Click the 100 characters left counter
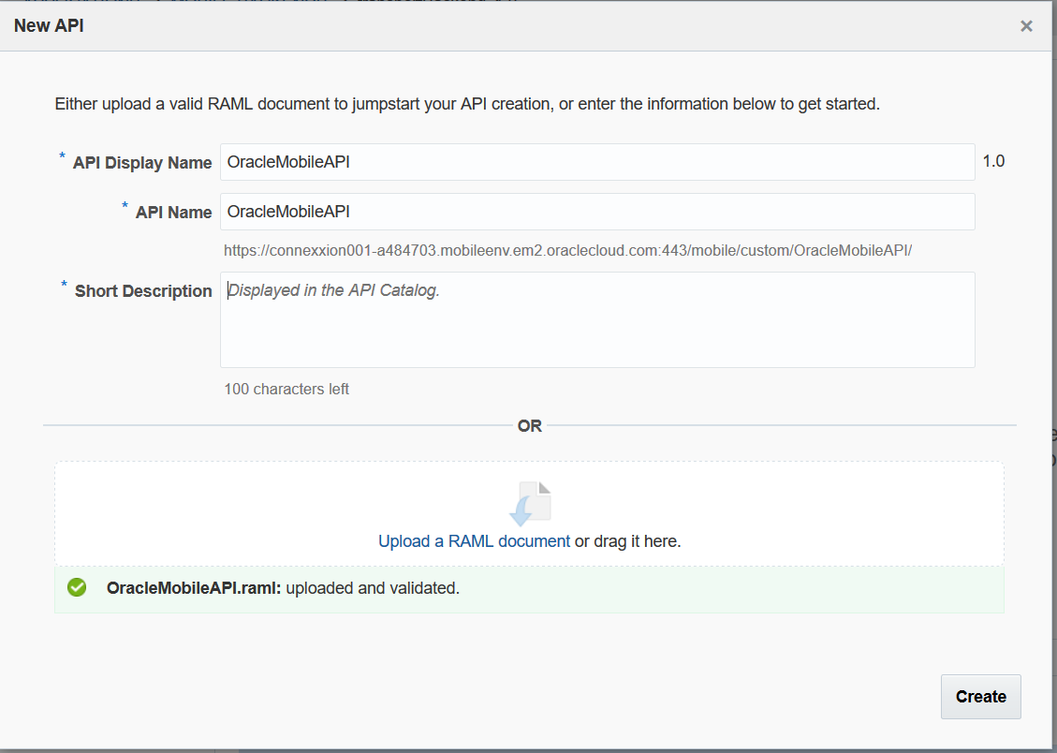 tap(286, 389)
